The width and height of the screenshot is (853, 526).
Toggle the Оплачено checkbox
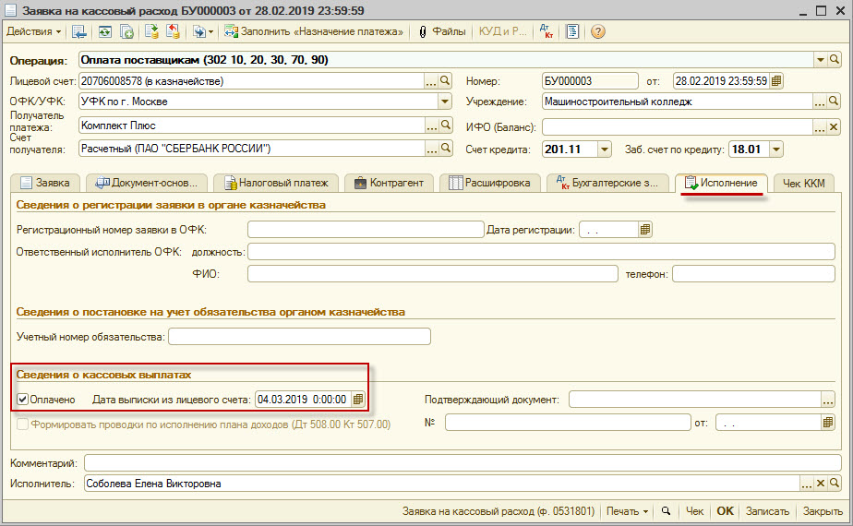[x=22, y=400]
